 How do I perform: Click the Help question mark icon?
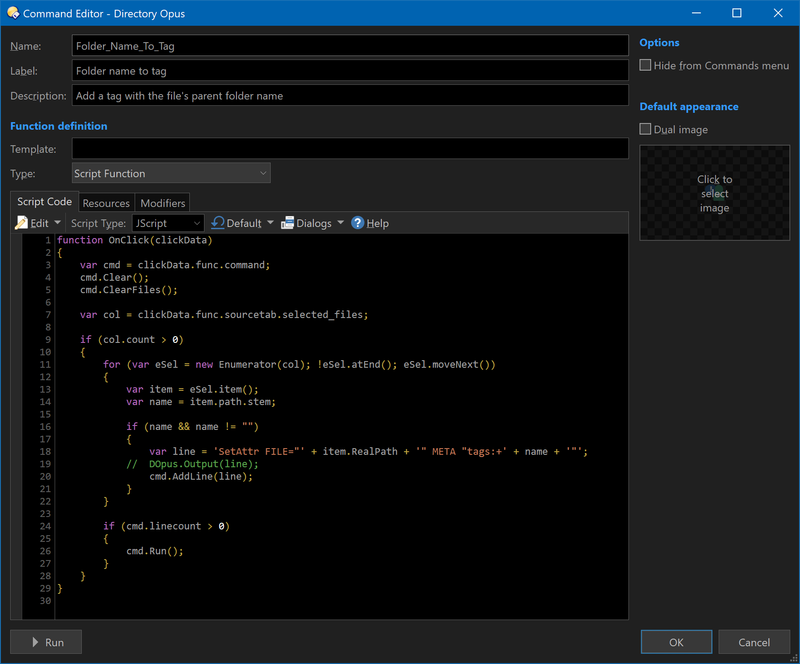[x=357, y=223]
